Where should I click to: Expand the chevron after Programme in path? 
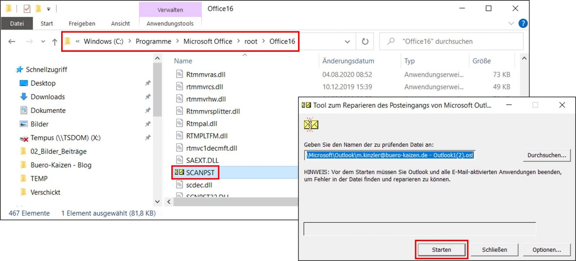click(x=177, y=41)
